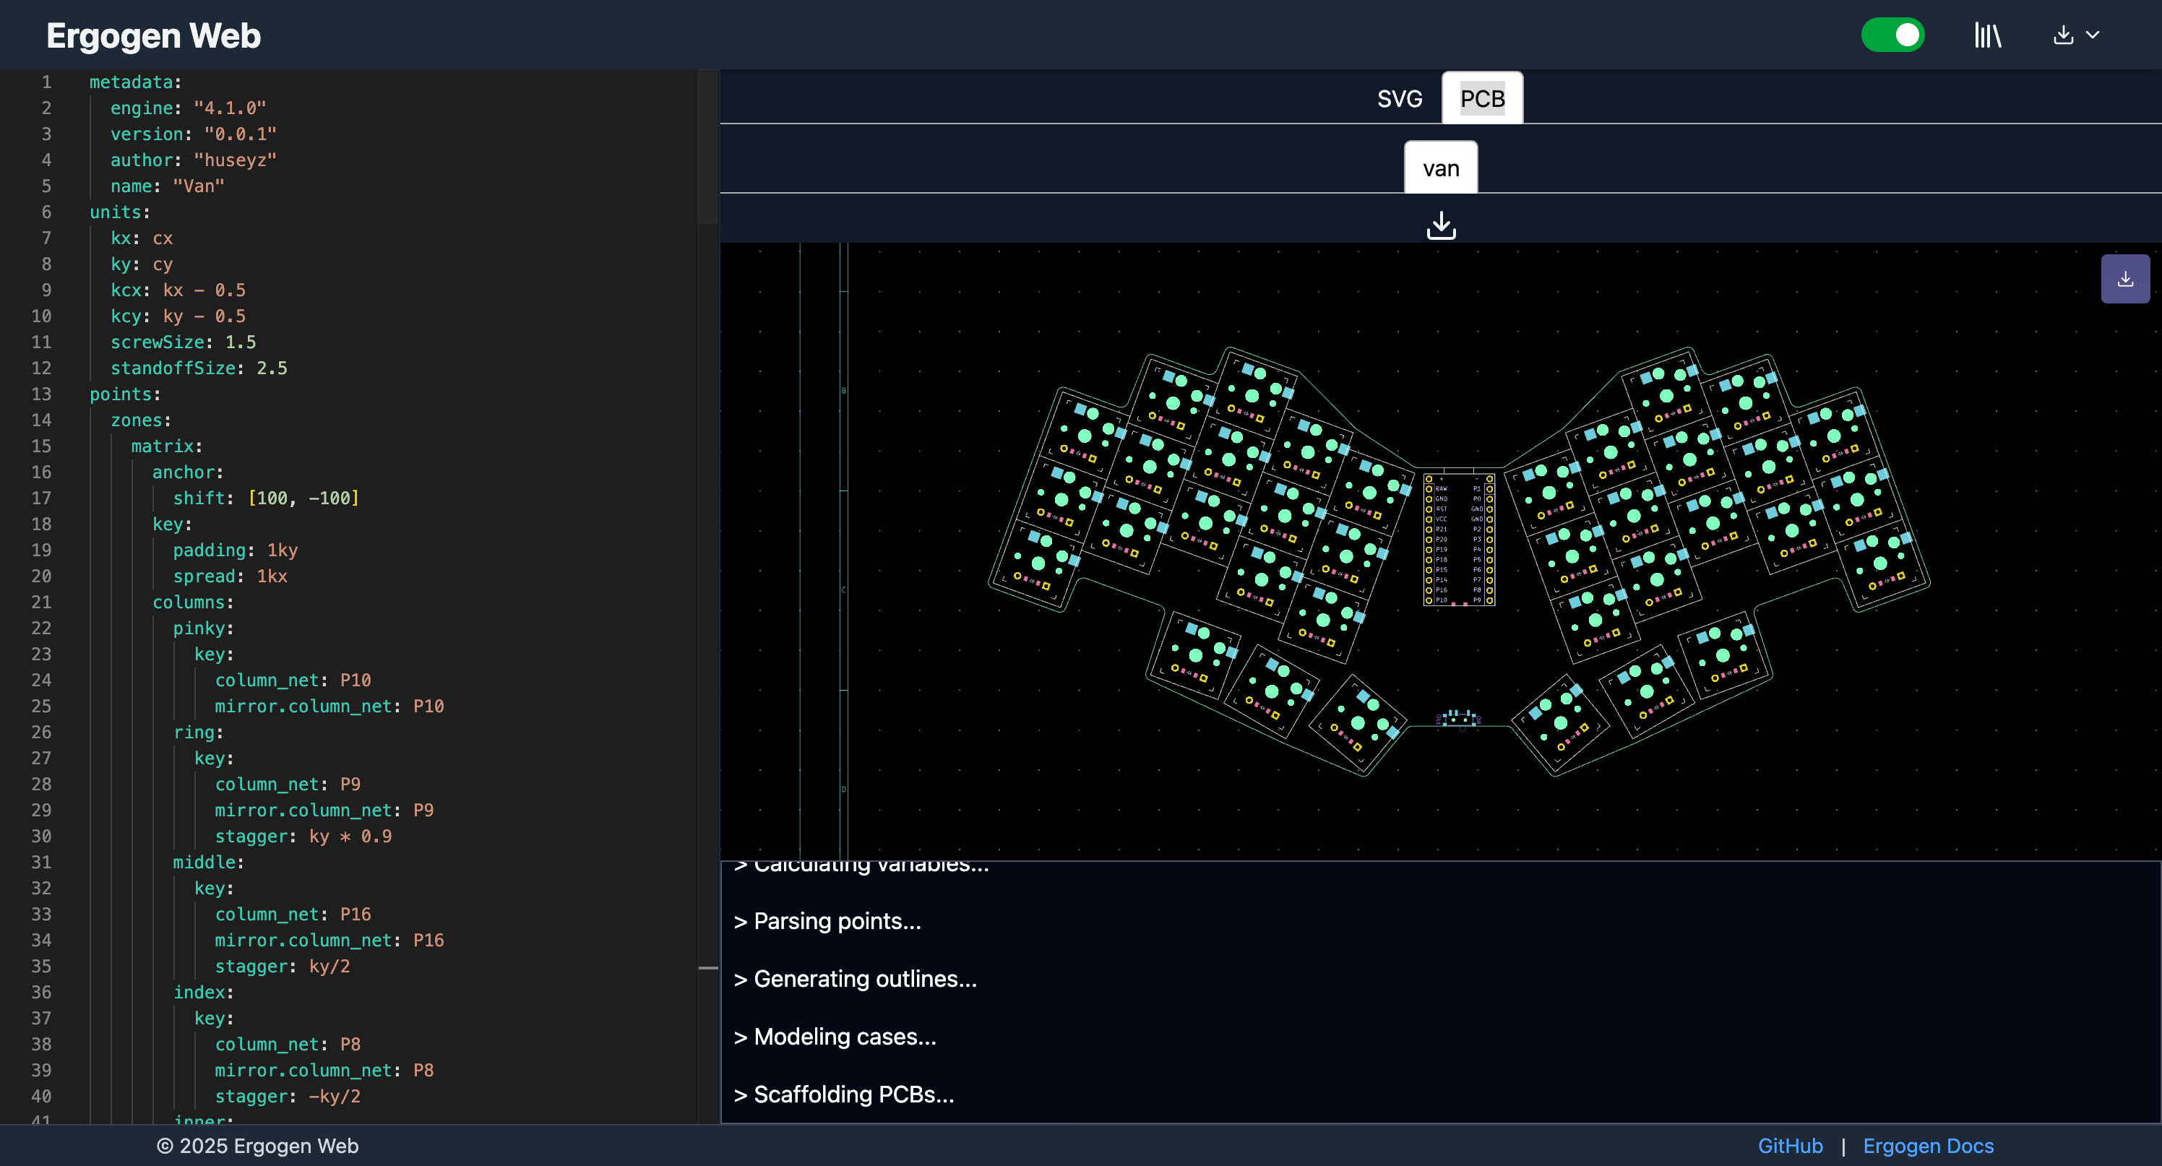Viewport: 2162px width, 1166px height.
Task: Open the GitHub link
Action: tap(1789, 1146)
